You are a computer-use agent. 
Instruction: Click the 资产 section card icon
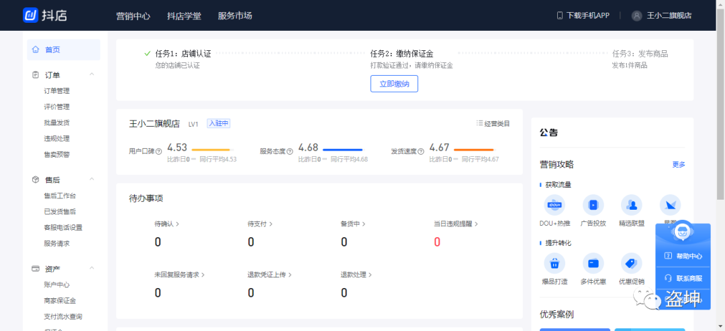(x=35, y=268)
